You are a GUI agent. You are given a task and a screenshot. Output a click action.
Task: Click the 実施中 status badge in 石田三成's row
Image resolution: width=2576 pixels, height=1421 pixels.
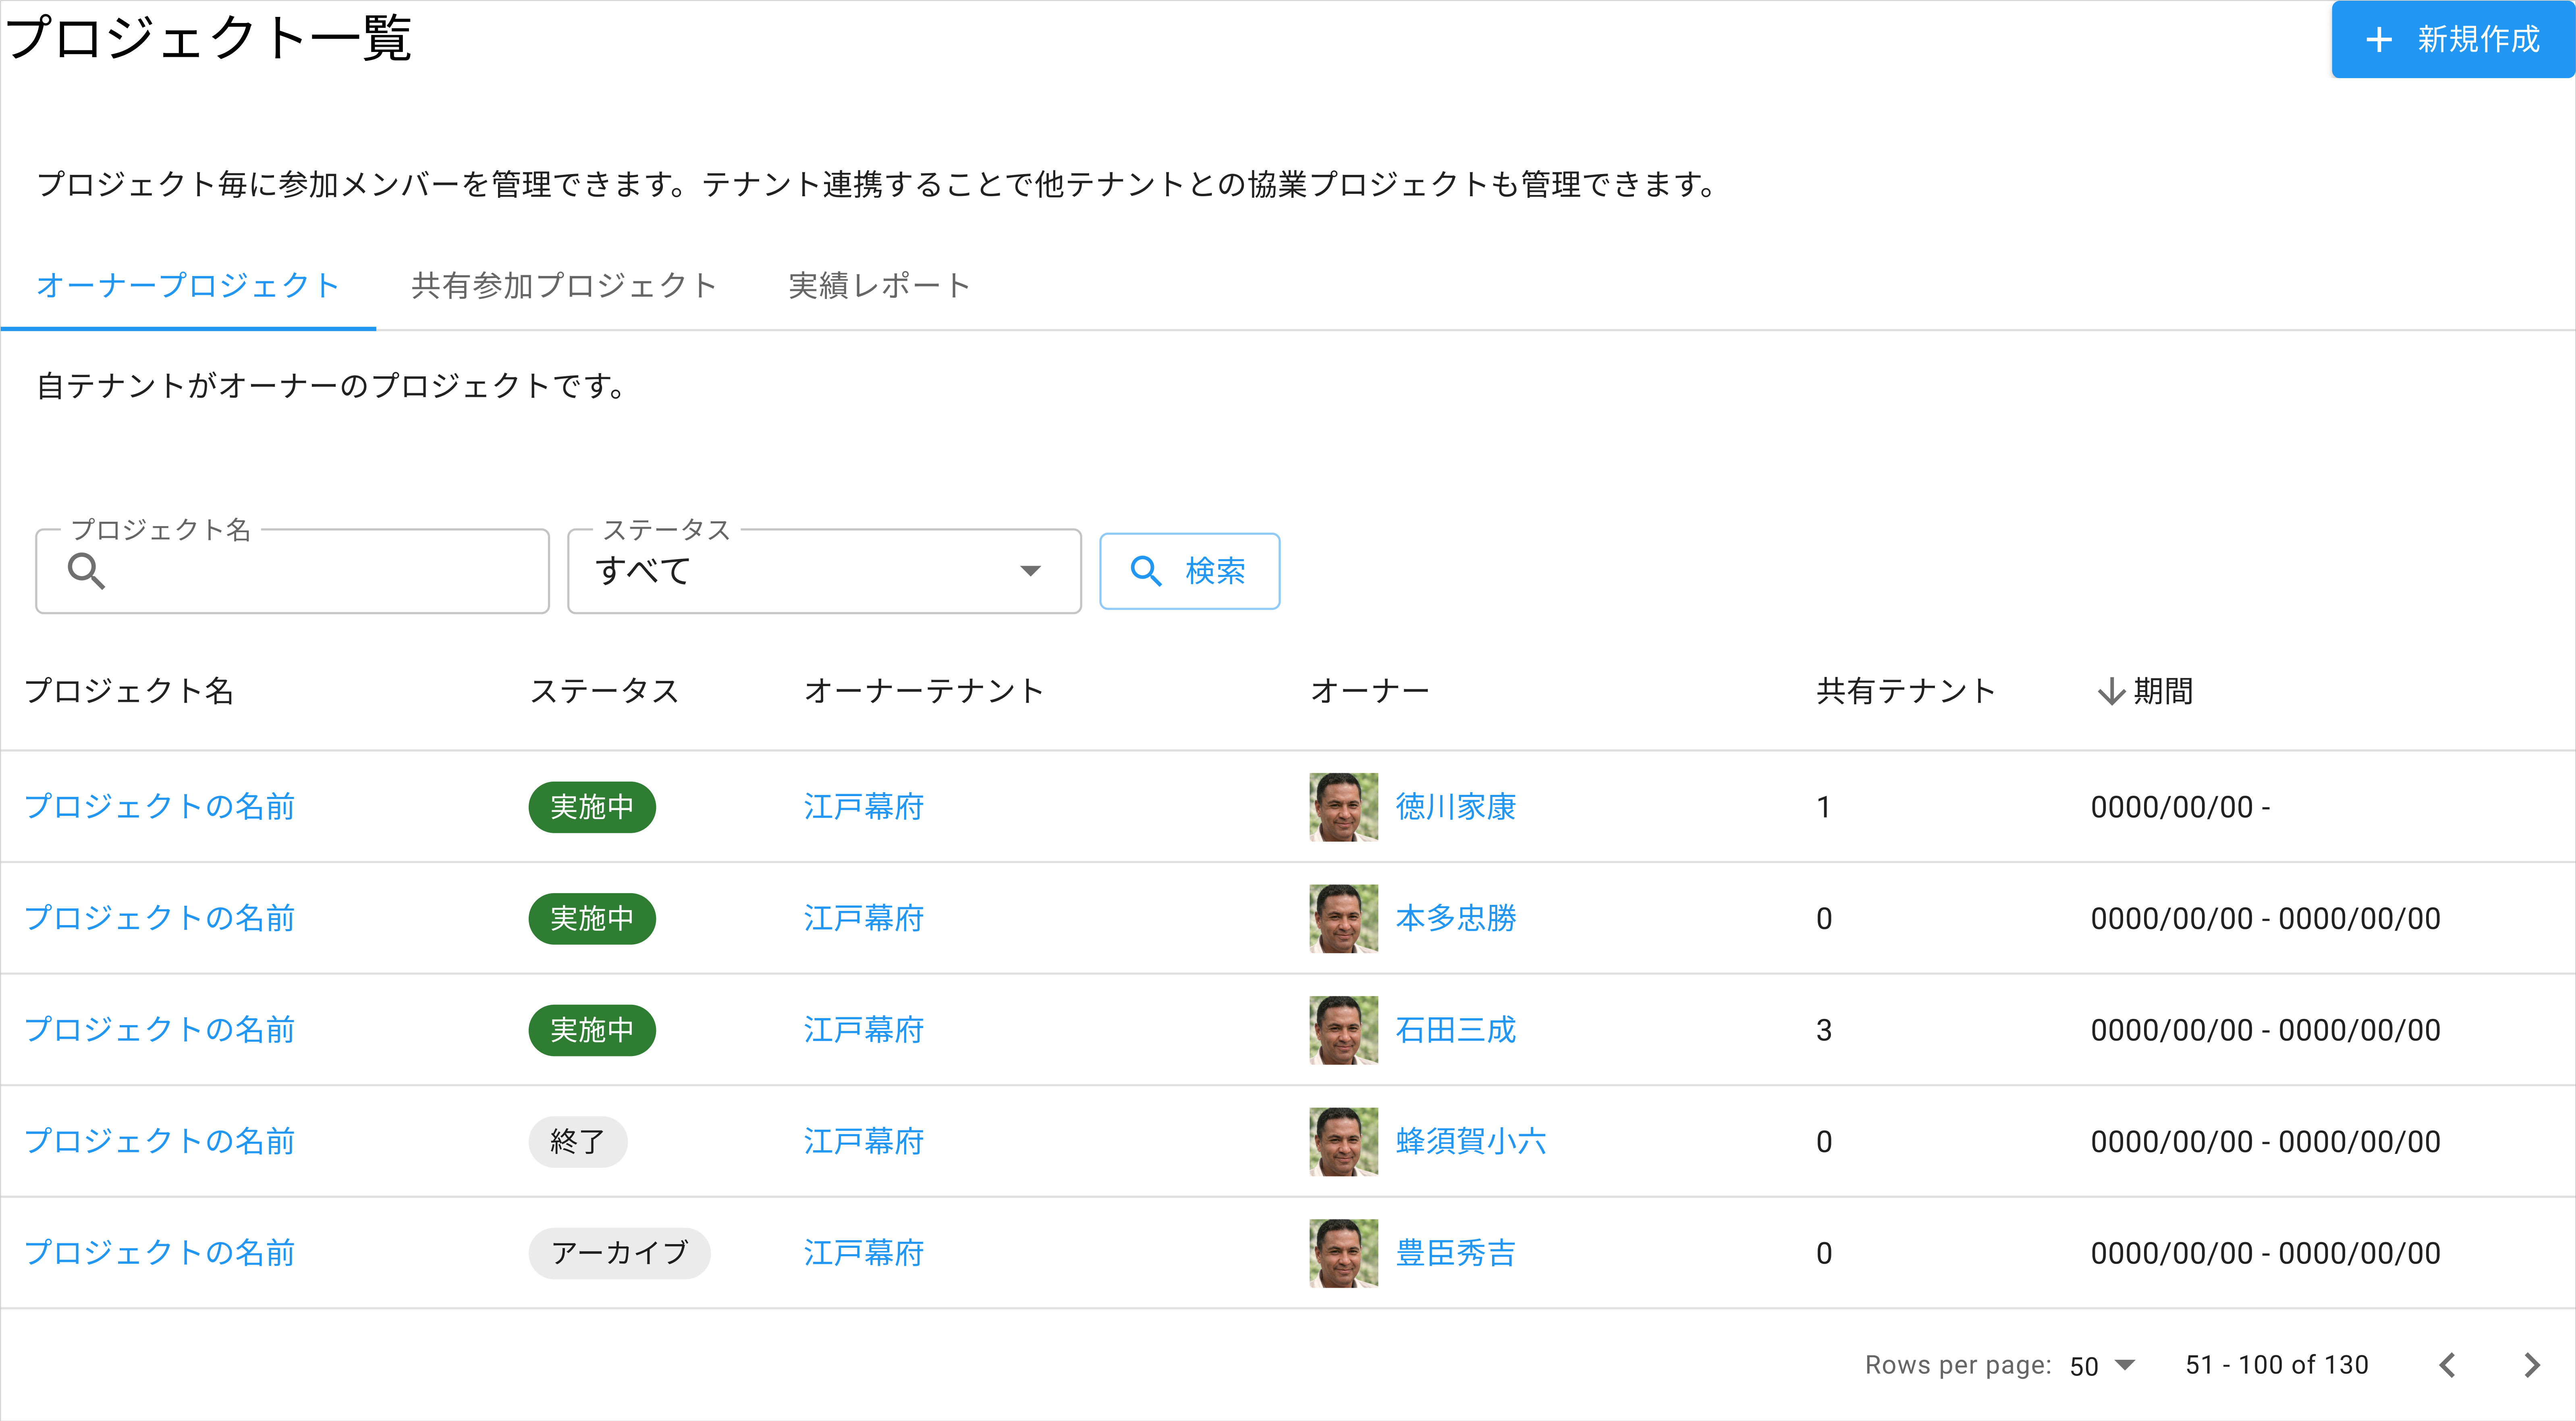tap(592, 1030)
